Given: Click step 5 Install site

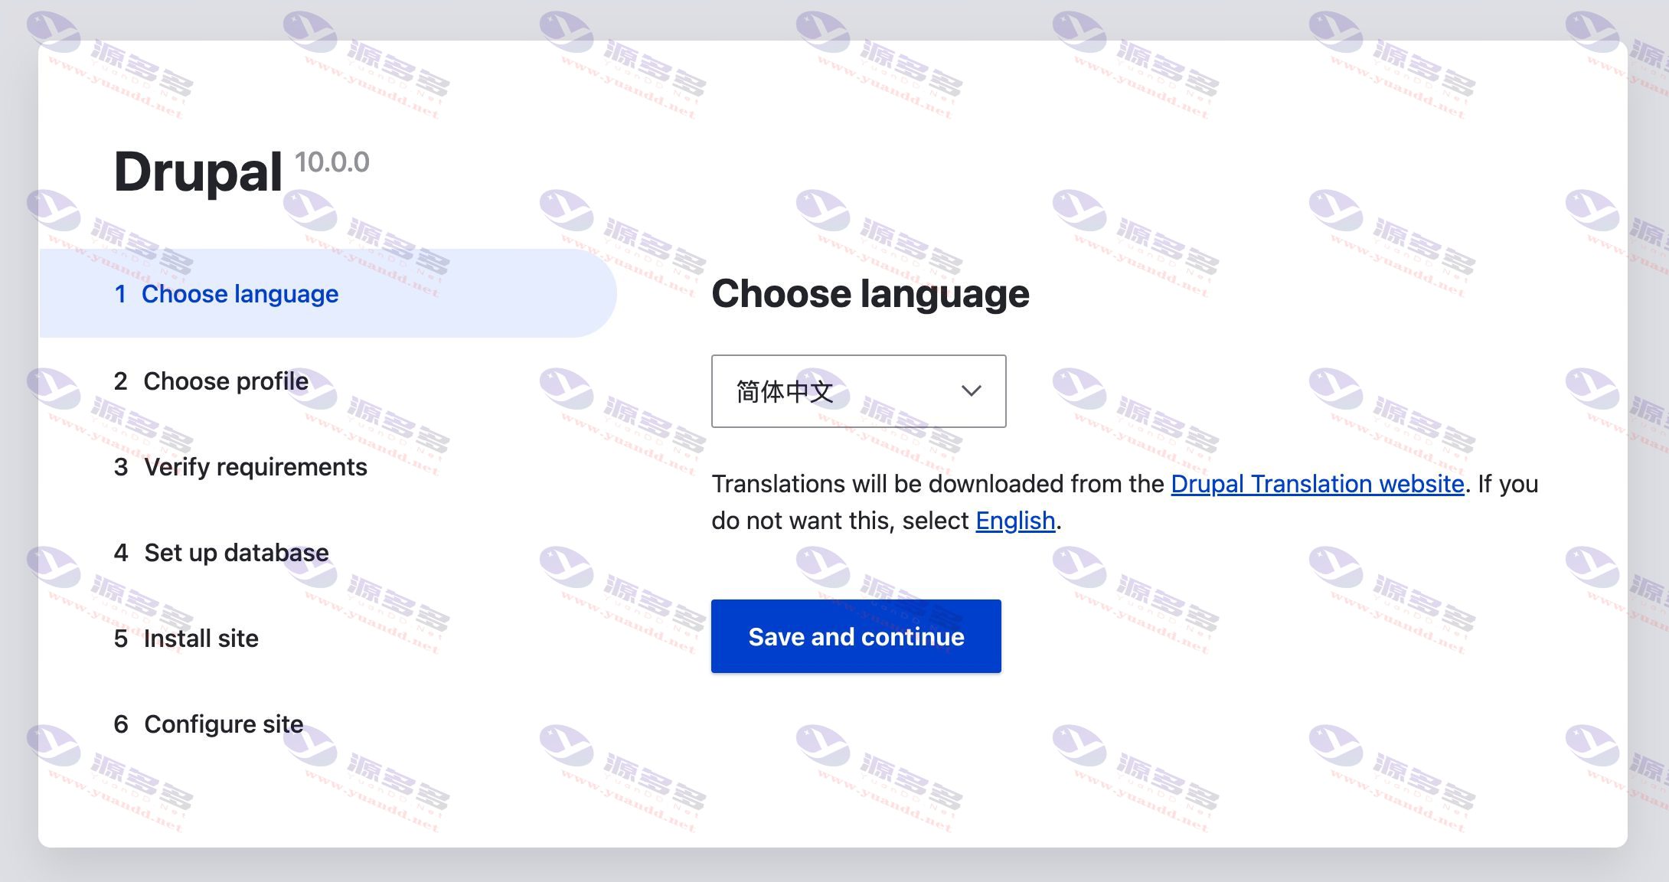Looking at the screenshot, I should (x=186, y=638).
